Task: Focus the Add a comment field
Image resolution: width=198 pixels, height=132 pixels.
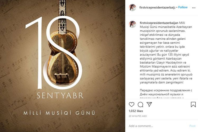Action: pos(158,126)
